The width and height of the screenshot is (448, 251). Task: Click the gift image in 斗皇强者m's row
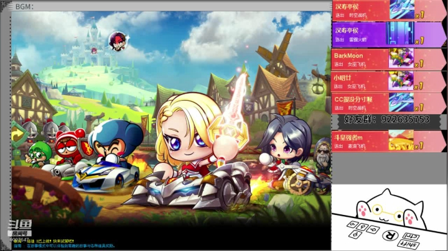point(401,140)
